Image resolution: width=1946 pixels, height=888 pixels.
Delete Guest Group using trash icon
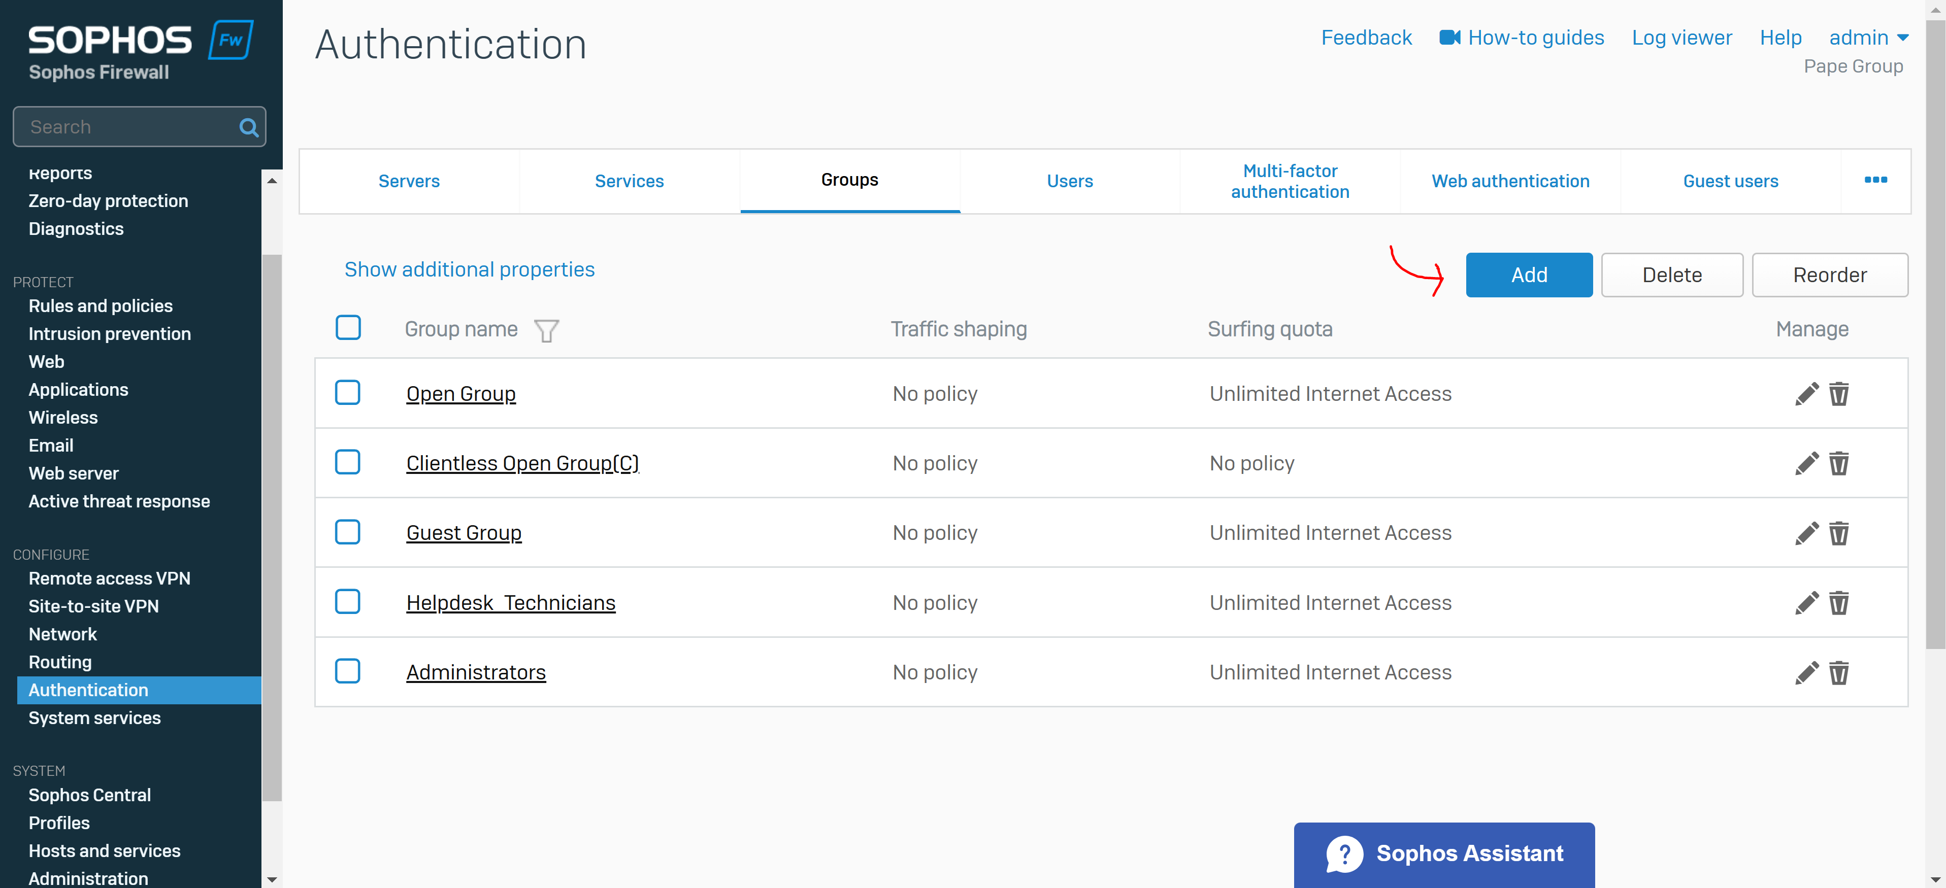(x=1839, y=533)
